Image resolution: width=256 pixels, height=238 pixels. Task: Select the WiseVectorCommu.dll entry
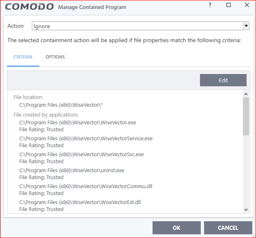click(x=86, y=186)
